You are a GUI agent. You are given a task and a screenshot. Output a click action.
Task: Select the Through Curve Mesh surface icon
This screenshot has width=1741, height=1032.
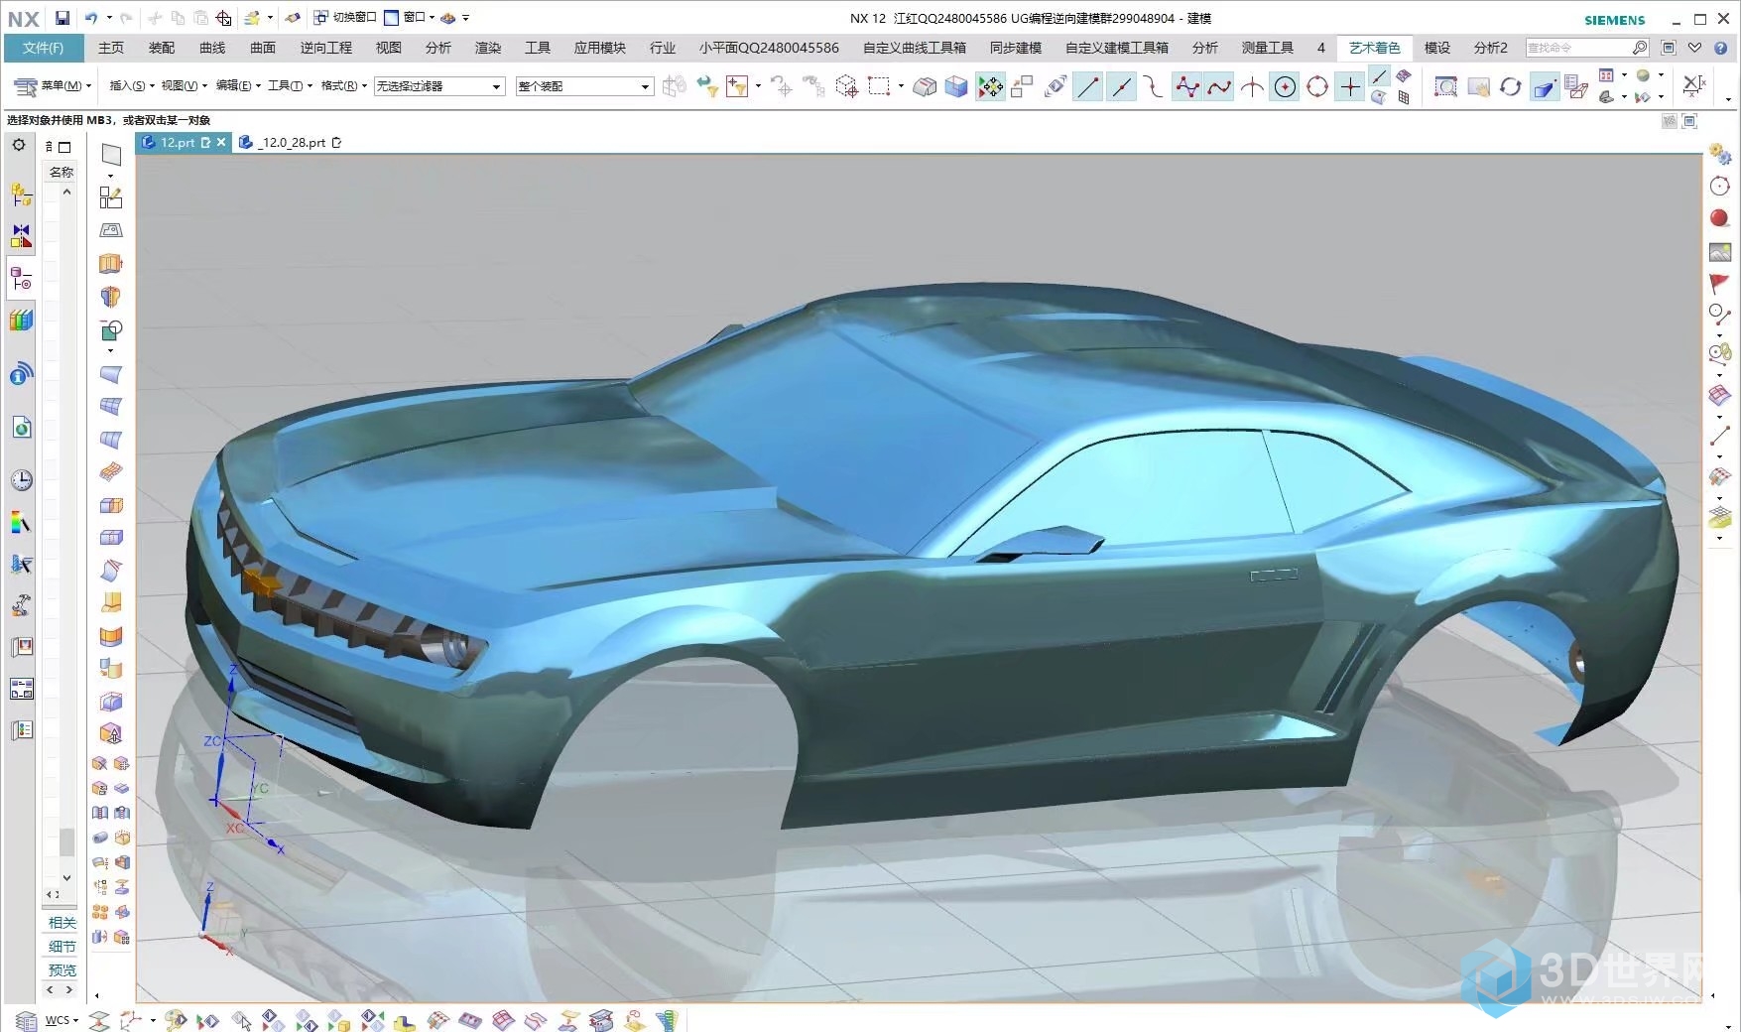tap(111, 406)
